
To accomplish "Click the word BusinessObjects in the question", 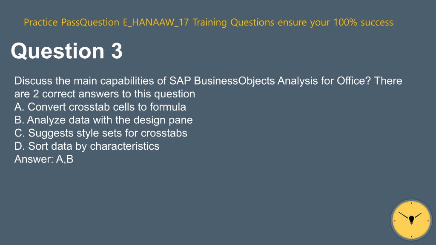I will [x=235, y=81].
